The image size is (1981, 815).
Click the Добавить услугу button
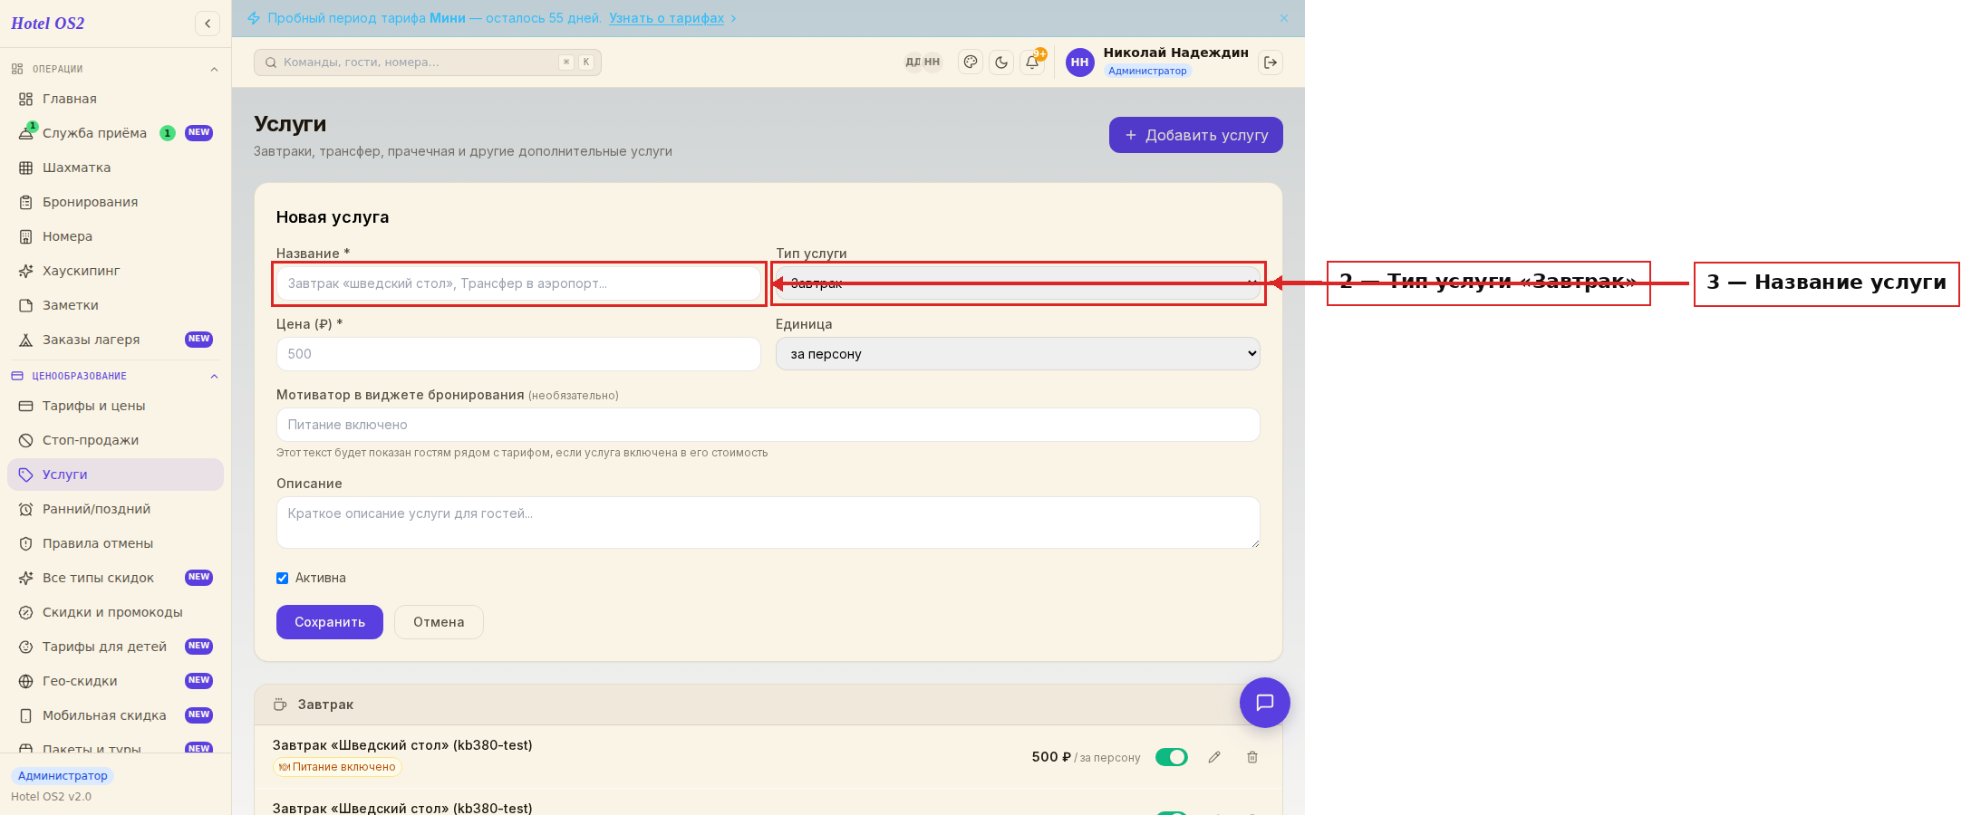pos(1196,135)
